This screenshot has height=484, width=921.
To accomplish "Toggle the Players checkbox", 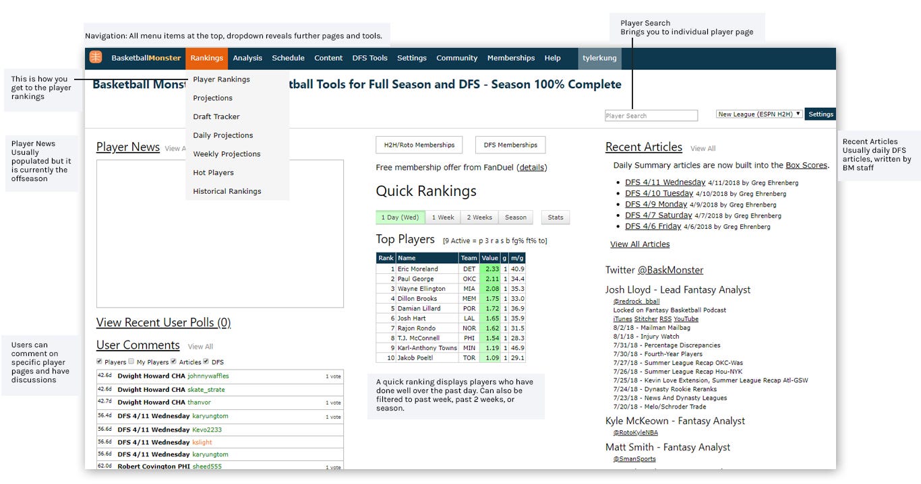I will 100,361.
